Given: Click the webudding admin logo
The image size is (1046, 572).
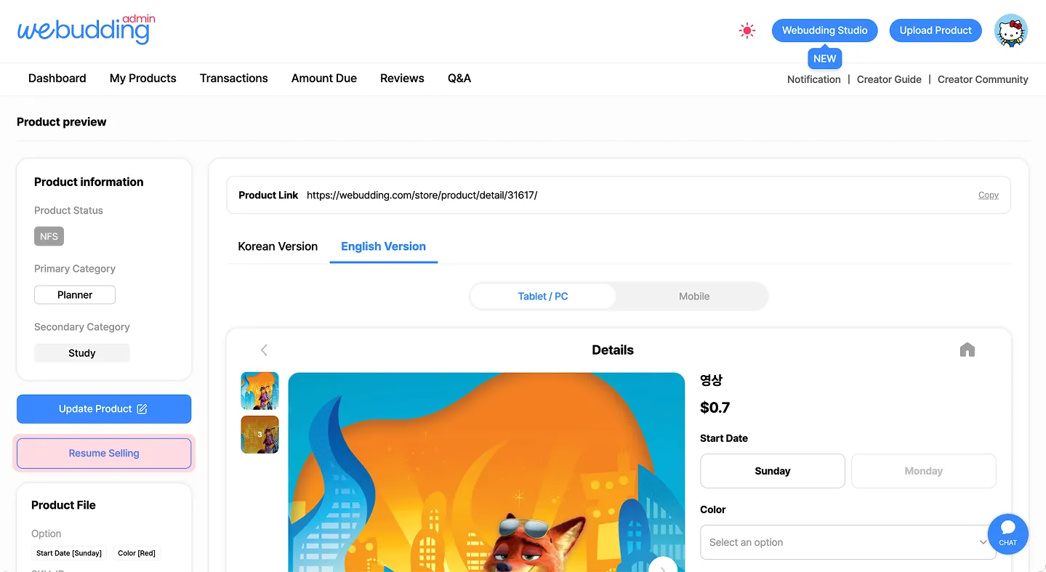Looking at the screenshot, I should click(86, 29).
